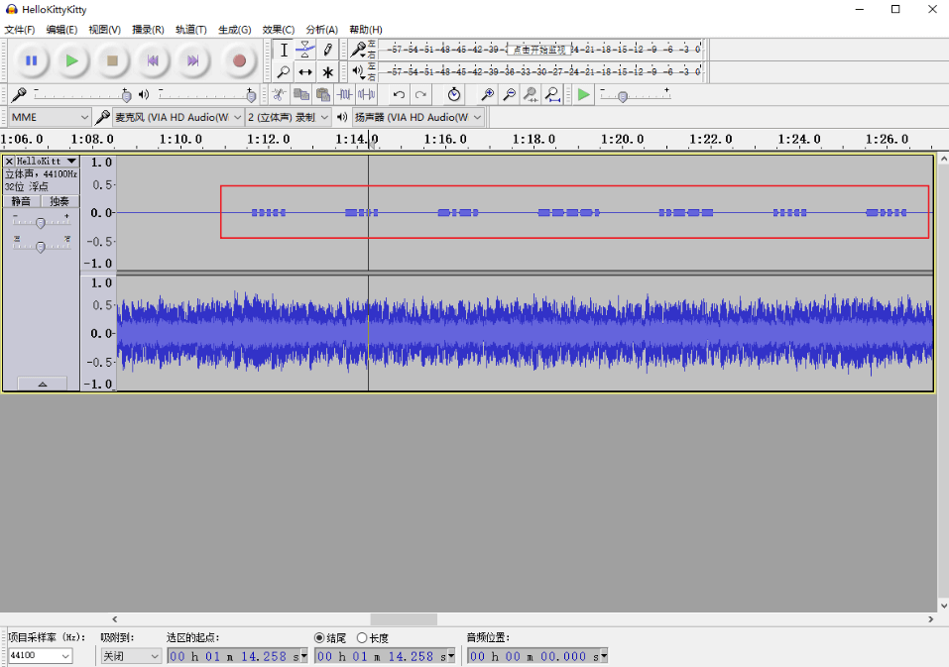This screenshot has height=667, width=949.
Task: Select the Draw pencil tool
Action: tap(328, 50)
